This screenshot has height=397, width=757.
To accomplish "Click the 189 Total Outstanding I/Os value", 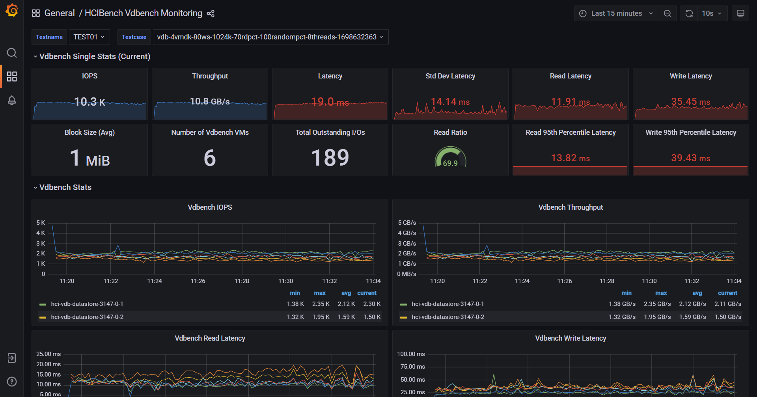I will pyautogui.click(x=330, y=158).
